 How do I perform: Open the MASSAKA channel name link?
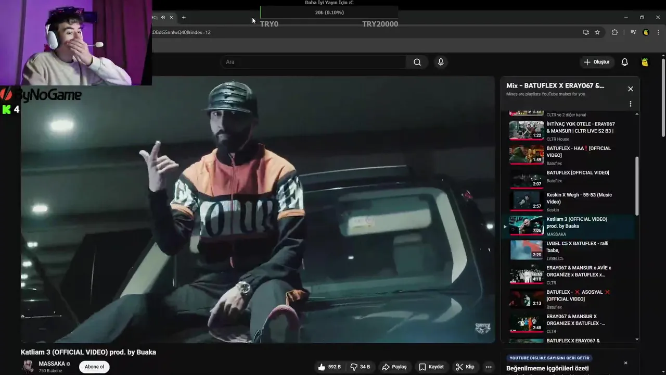click(x=52, y=364)
